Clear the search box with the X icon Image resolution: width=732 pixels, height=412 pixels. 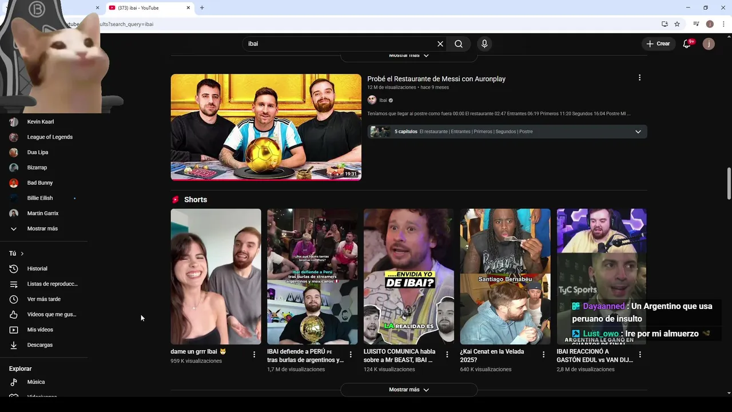(440, 44)
